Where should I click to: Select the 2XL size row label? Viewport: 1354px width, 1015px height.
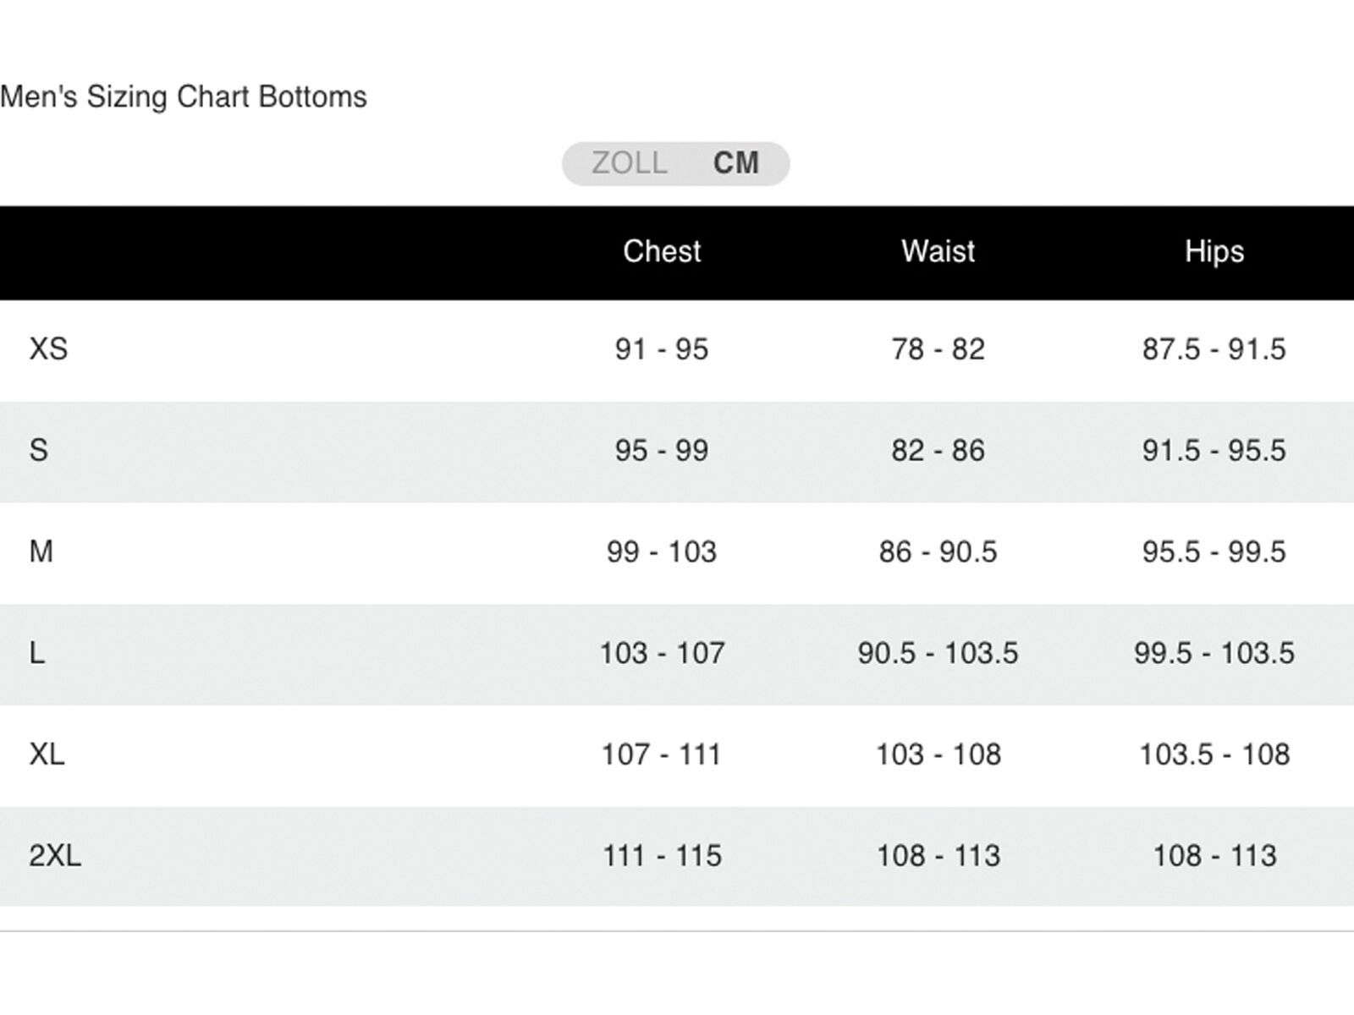tap(55, 855)
